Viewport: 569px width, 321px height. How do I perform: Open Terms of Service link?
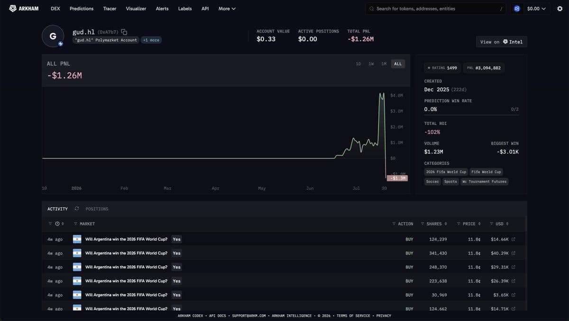(x=354, y=316)
